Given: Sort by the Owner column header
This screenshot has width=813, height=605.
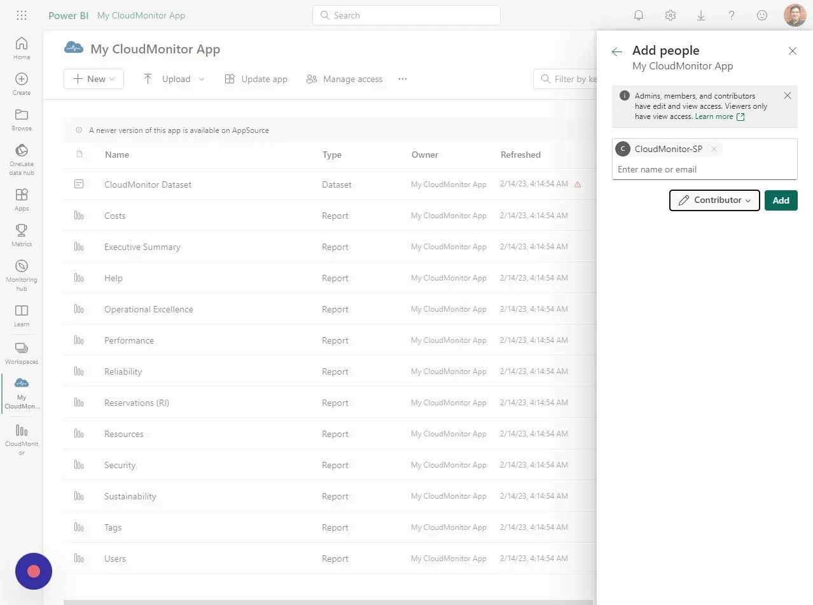Looking at the screenshot, I should pos(425,155).
